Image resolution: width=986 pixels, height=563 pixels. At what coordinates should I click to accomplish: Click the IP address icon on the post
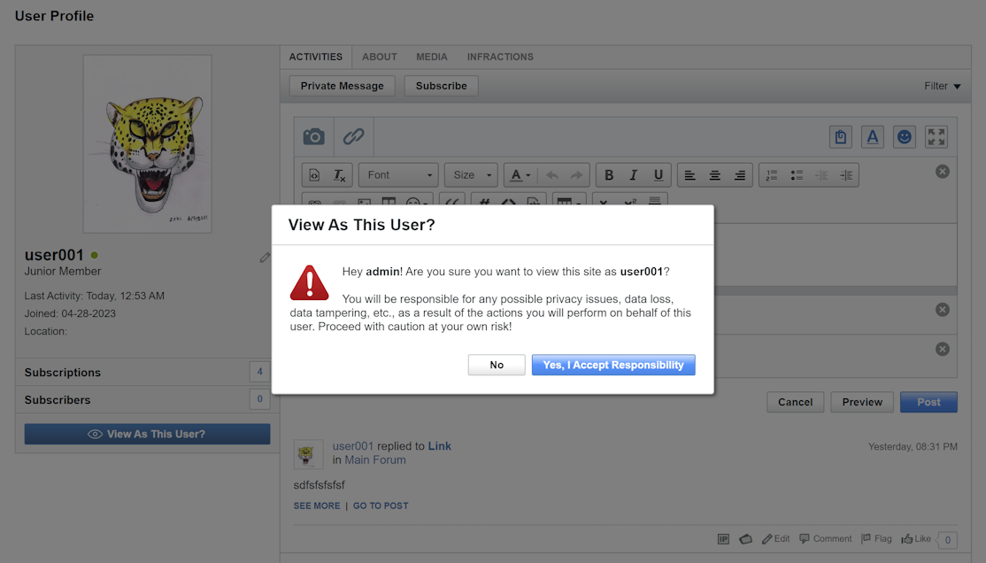(x=723, y=539)
